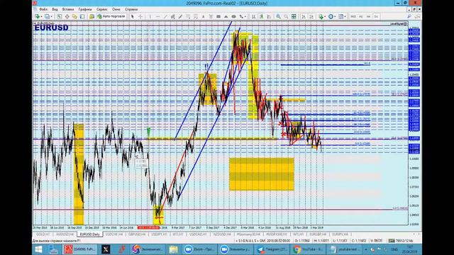The image size is (454, 255).
Task: Zoom in on the chart
Action: tap(278, 16)
